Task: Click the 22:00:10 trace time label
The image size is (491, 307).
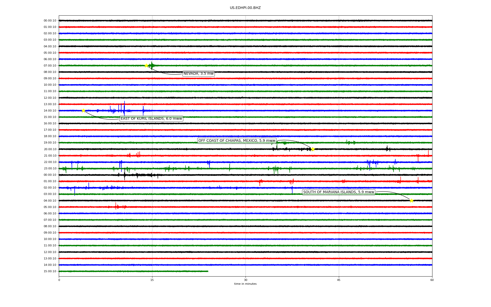Action: 50,162
